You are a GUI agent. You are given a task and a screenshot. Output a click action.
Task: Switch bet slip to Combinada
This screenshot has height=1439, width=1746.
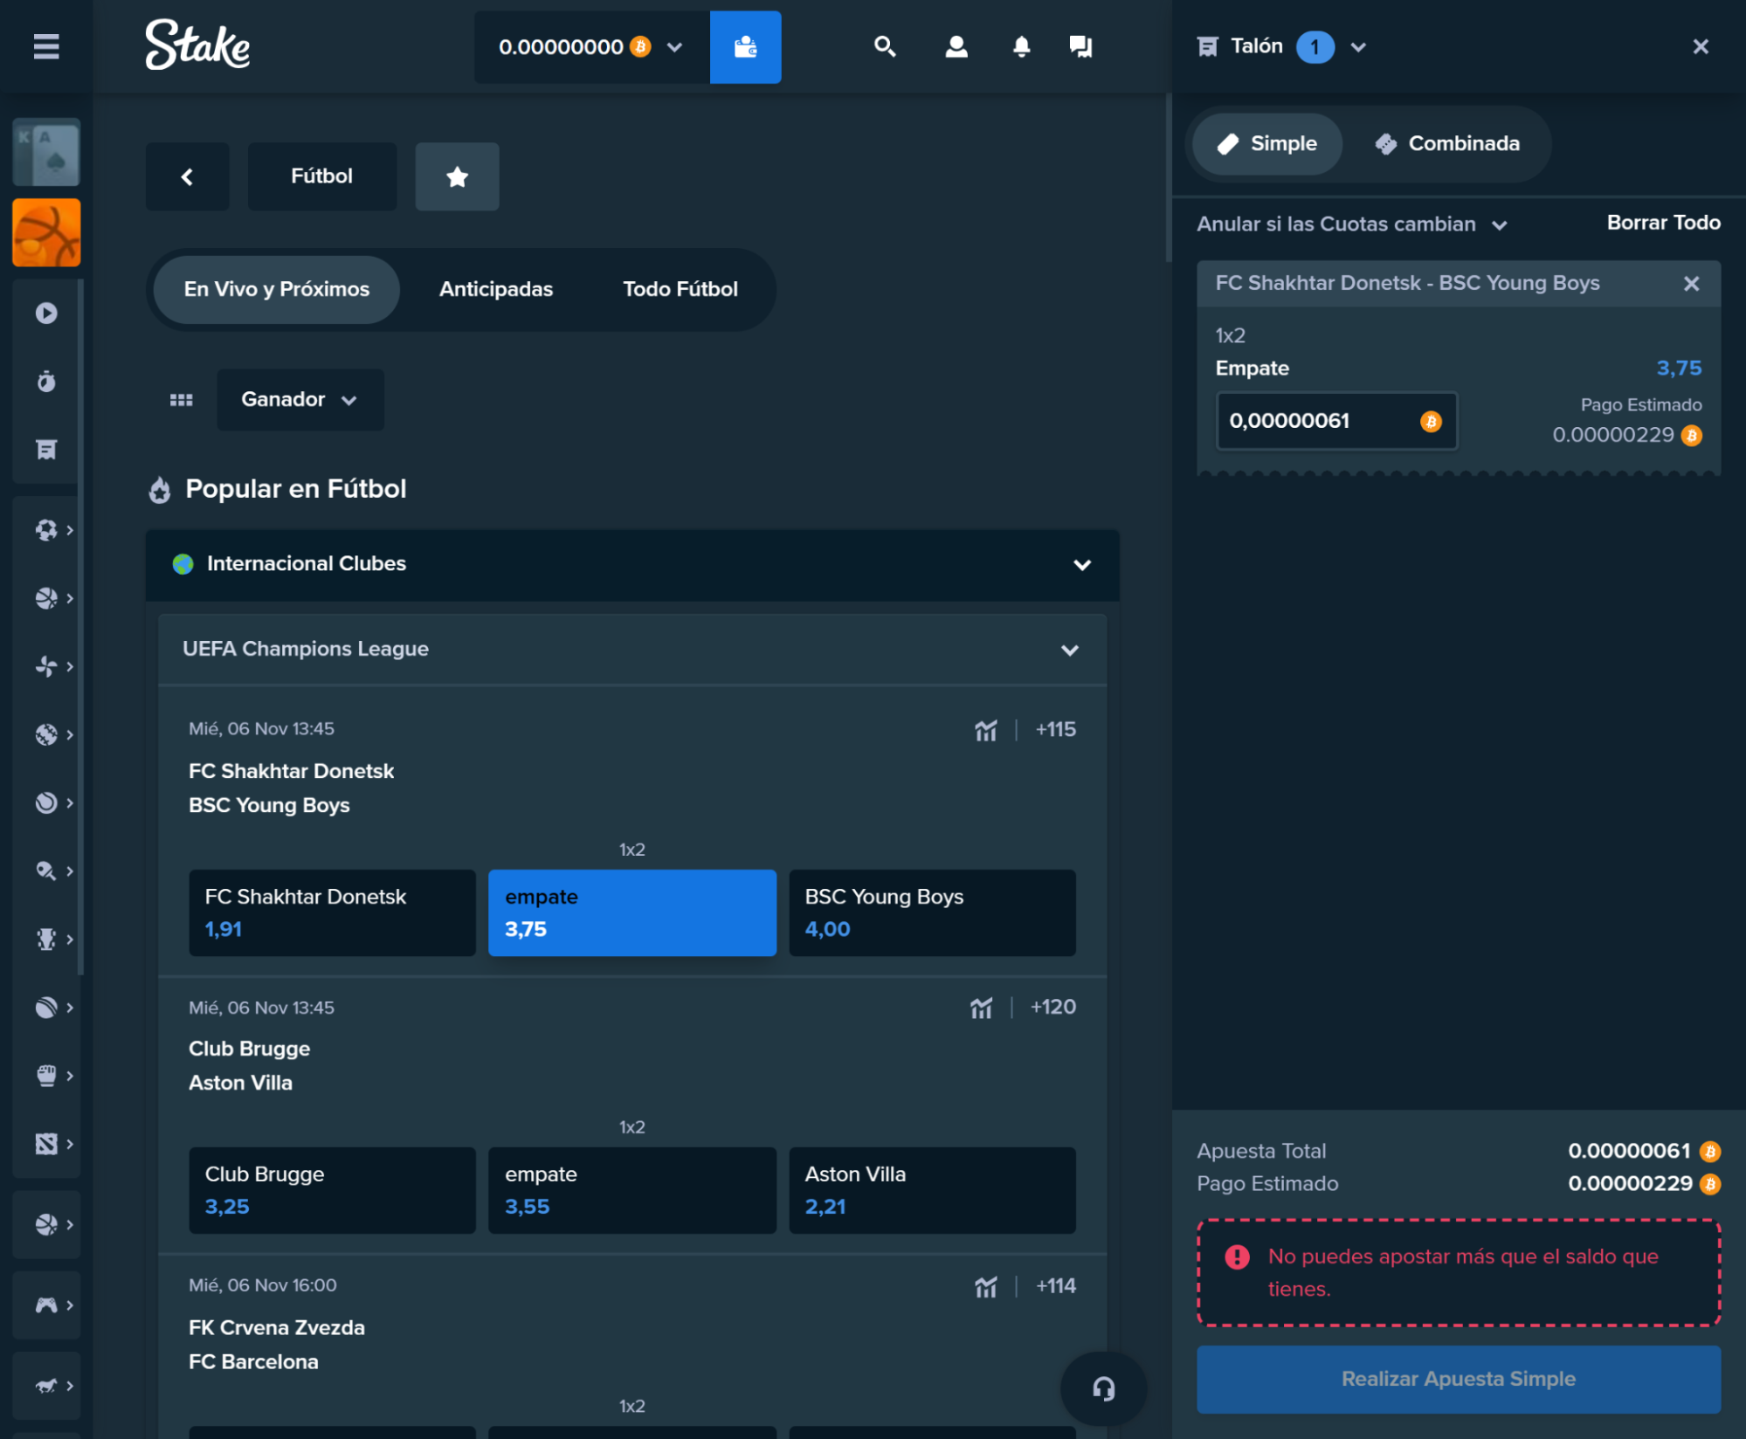pos(1447,144)
